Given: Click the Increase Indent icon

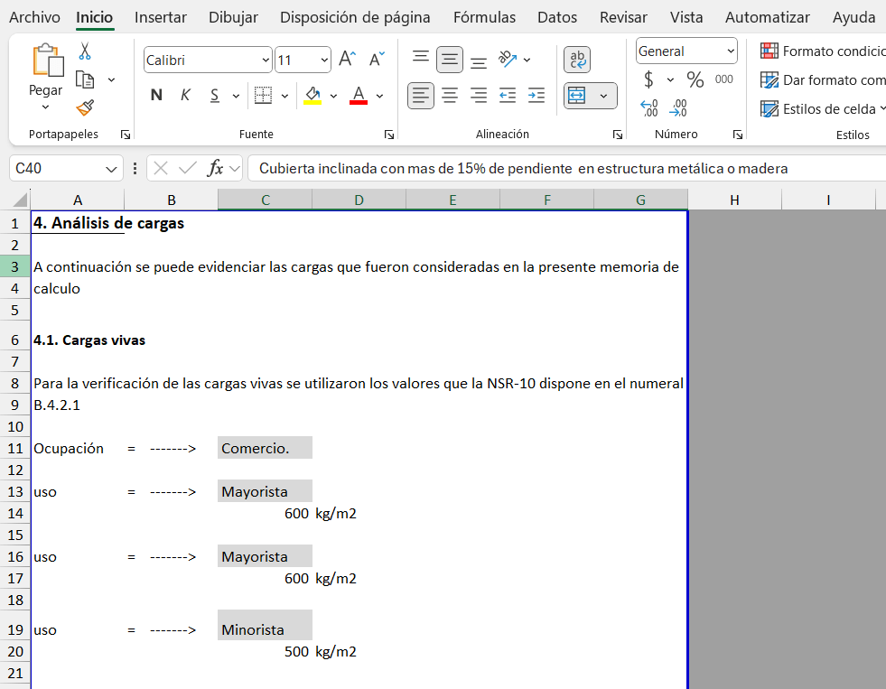Looking at the screenshot, I should [x=536, y=95].
